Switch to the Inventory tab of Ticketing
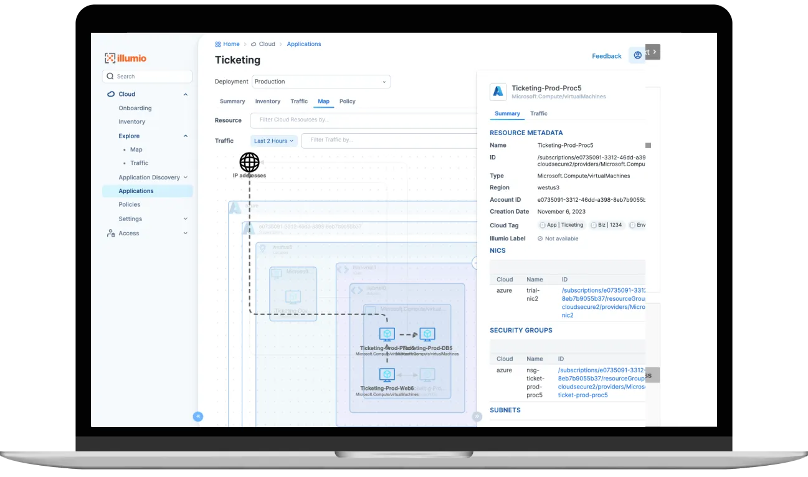The image size is (808, 477). [x=268, y=101]
